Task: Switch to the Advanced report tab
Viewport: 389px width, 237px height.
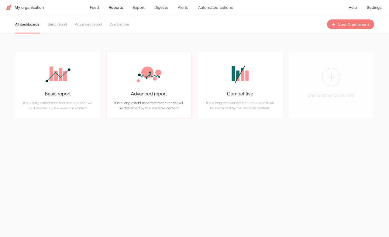Action: [x=88, y=24]
